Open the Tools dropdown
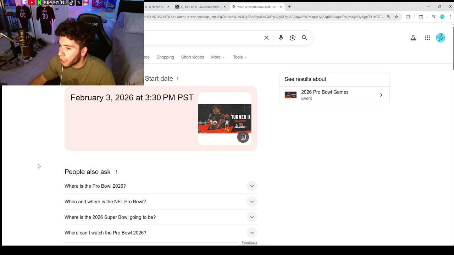454x255 pixels. (x=240, y=57)
